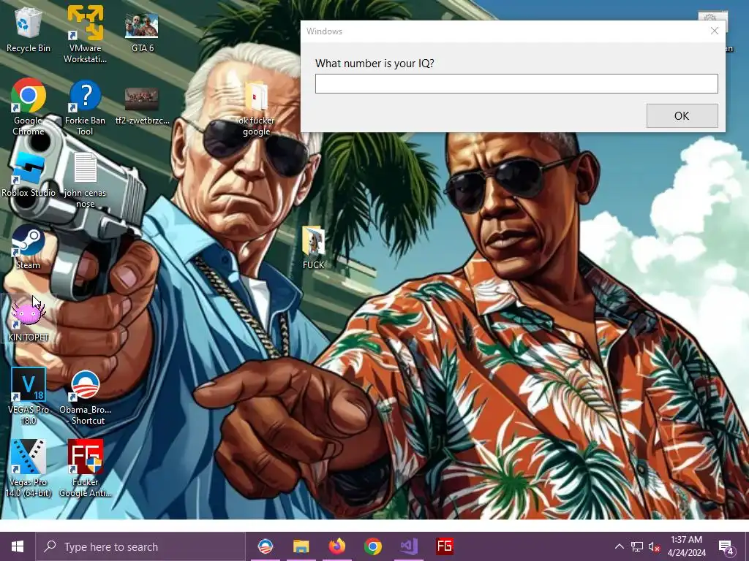Open network status tray icon

[637, 546]
